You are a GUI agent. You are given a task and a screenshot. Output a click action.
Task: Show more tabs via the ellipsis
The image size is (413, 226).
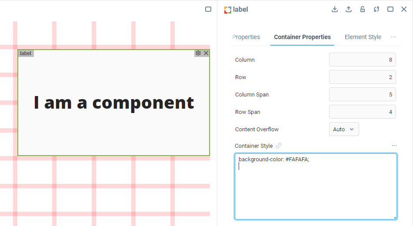coord(393,37)
